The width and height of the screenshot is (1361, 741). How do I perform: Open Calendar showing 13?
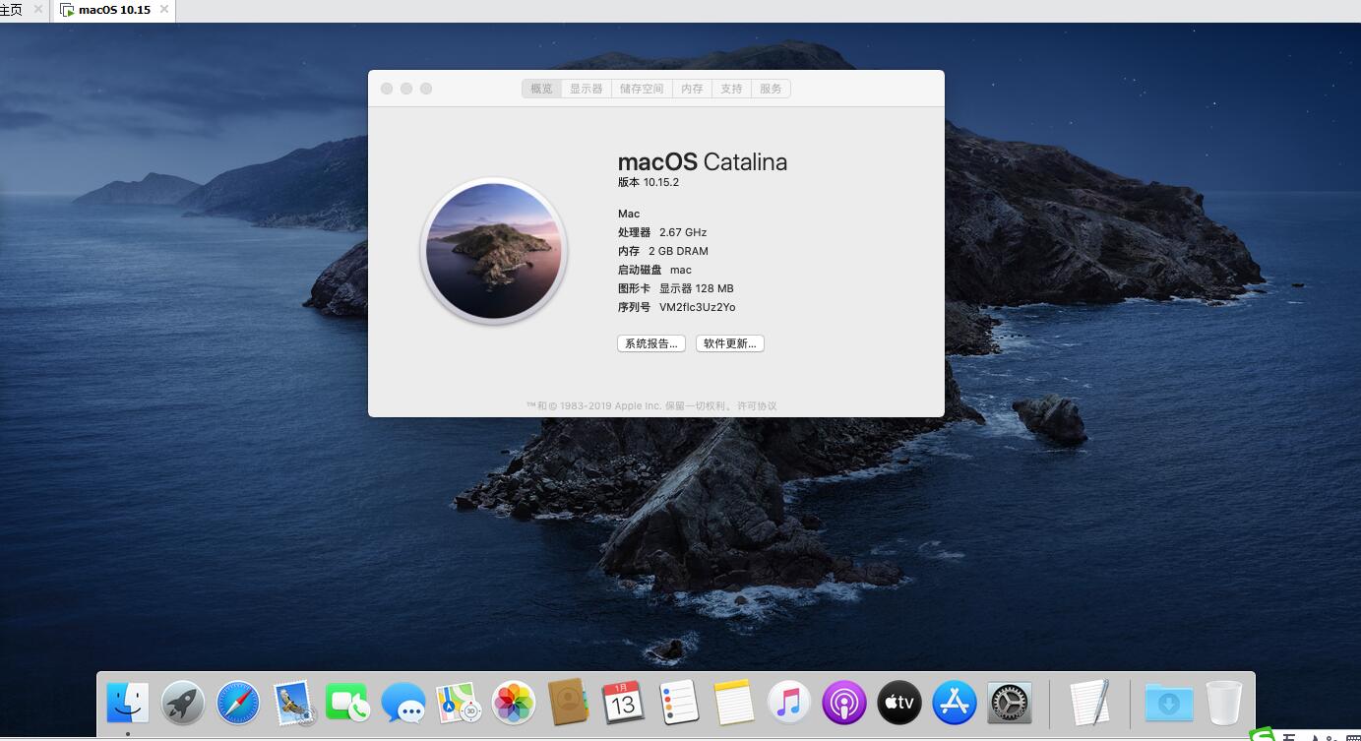click(x=623, y=703)
